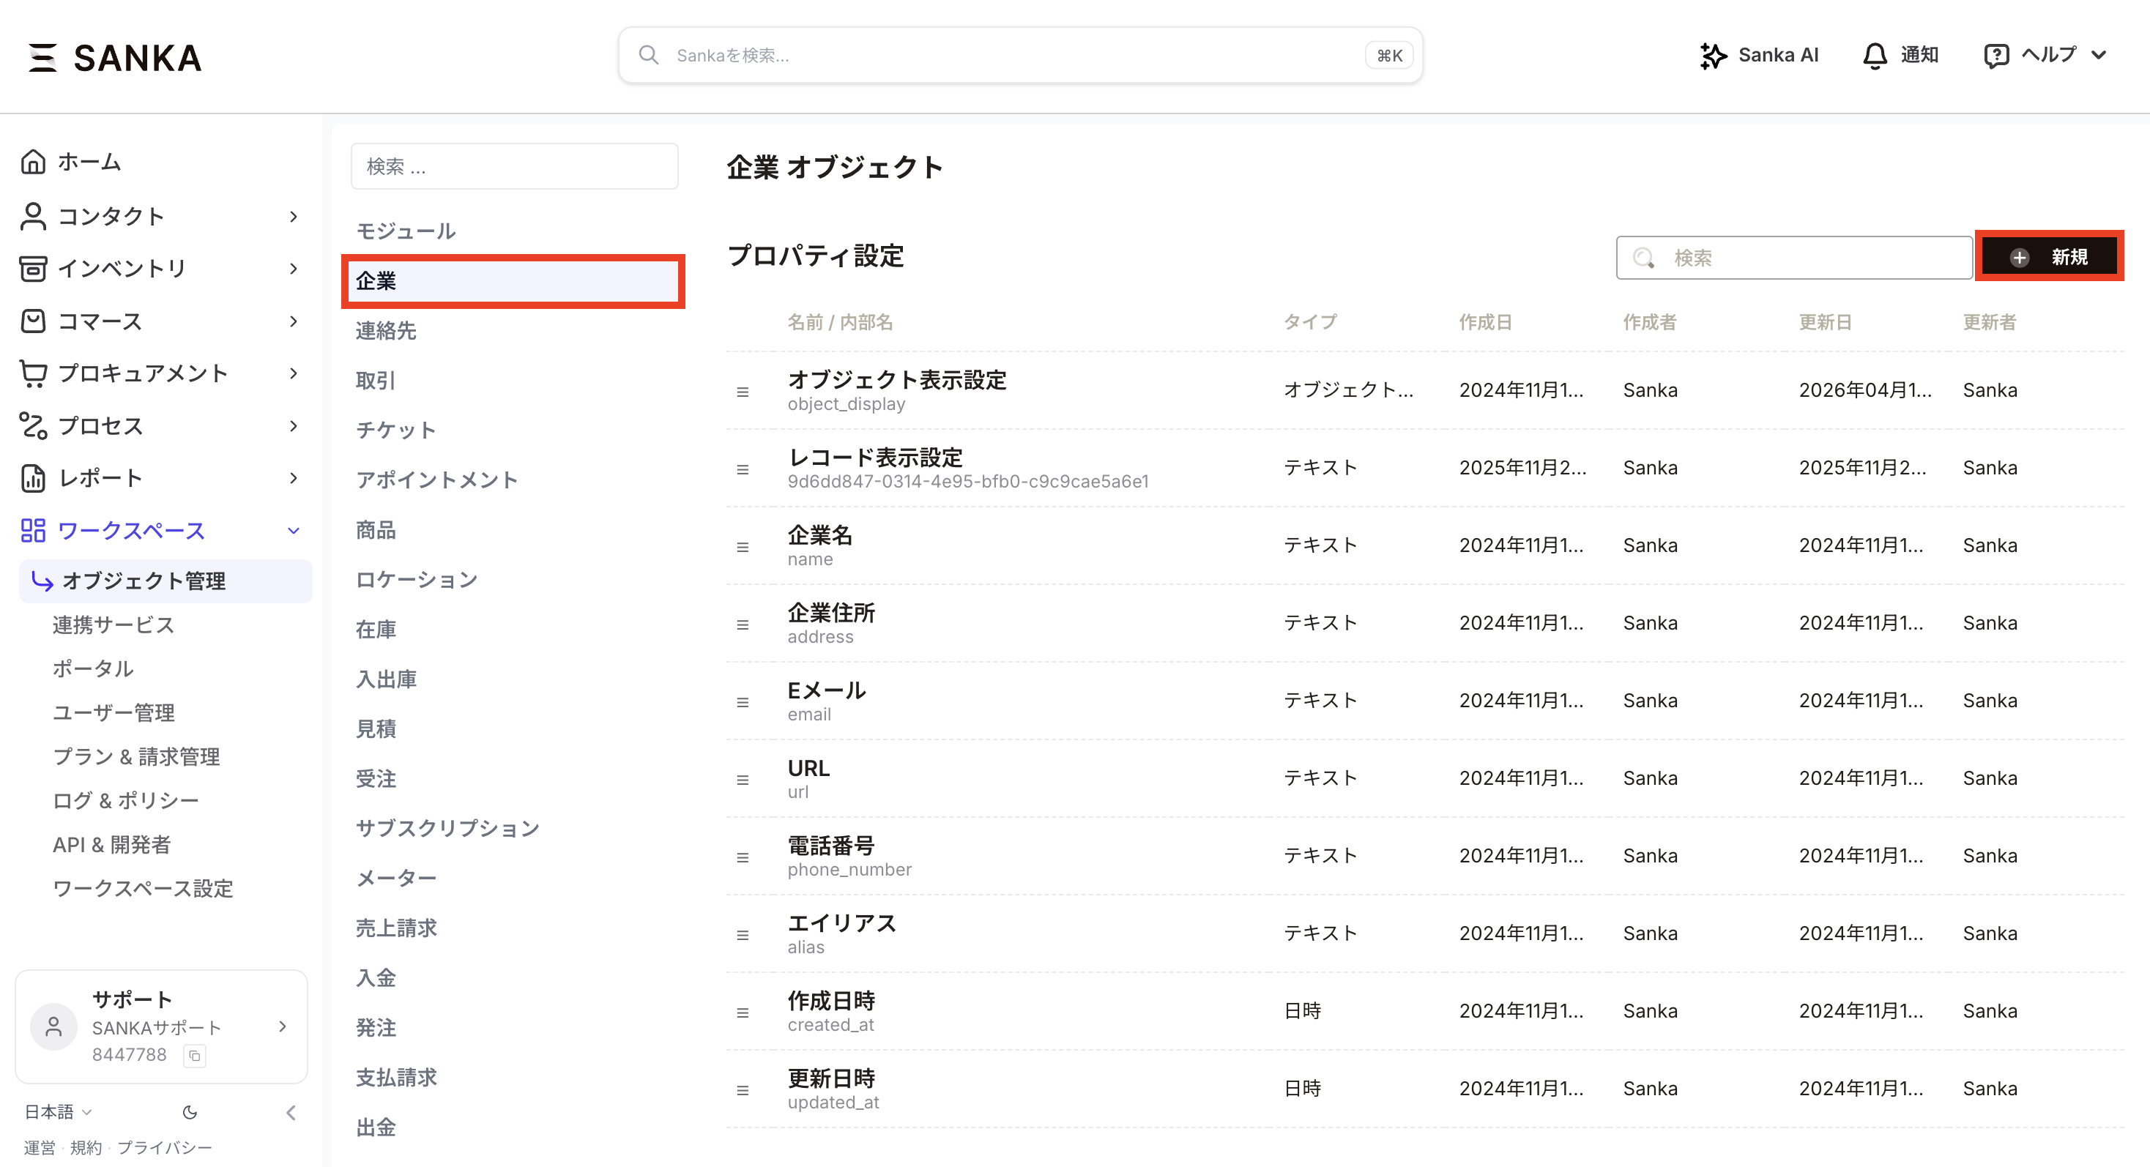Expand the コンタクト menu chevron
This screenshot has height=1167, width=2150.
pyautogui.click(x=293, y=217)
